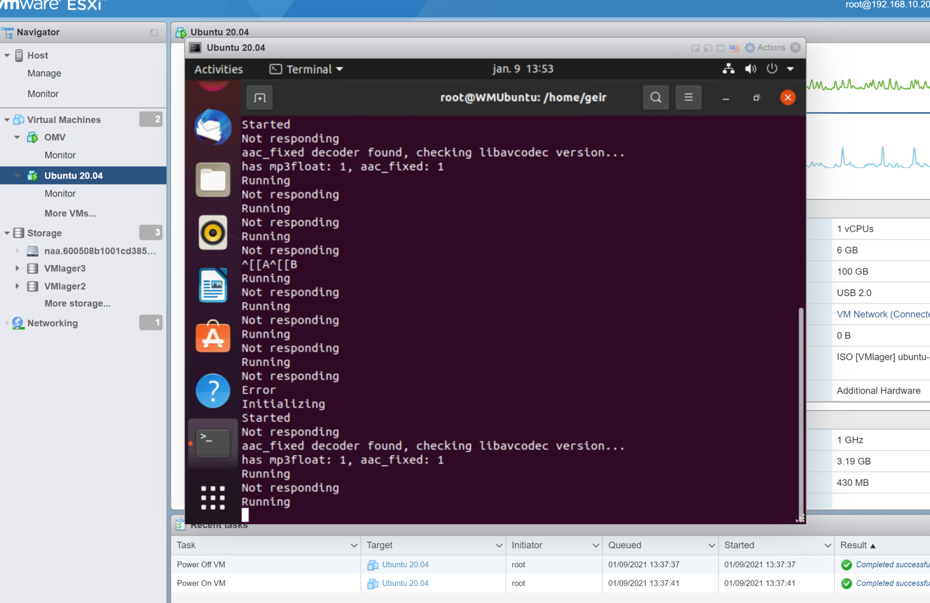
Task: Select Monitor under OMV
Action: pos(60,155)
